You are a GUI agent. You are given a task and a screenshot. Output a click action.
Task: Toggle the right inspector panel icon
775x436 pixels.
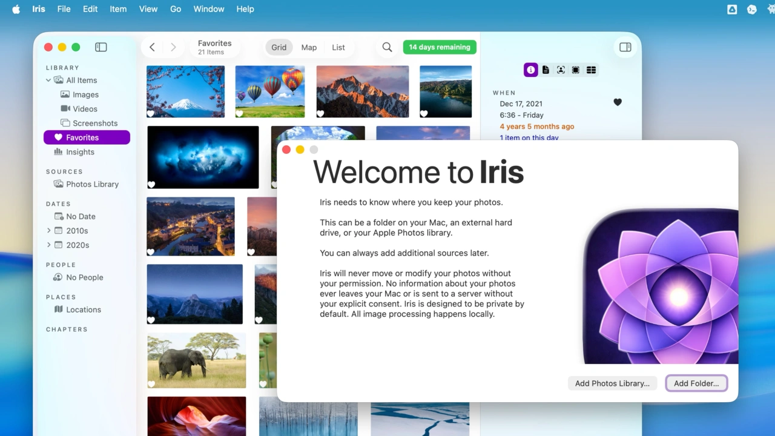625,47
